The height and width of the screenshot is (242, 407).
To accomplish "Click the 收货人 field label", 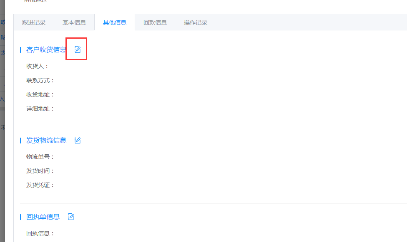I will point(38,66).
